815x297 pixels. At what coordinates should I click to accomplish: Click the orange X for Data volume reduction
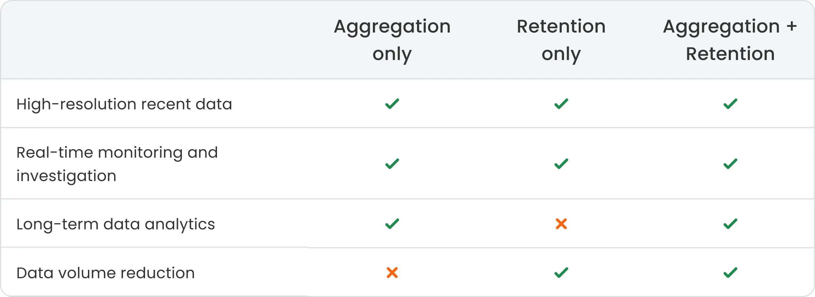click(392, 273)
